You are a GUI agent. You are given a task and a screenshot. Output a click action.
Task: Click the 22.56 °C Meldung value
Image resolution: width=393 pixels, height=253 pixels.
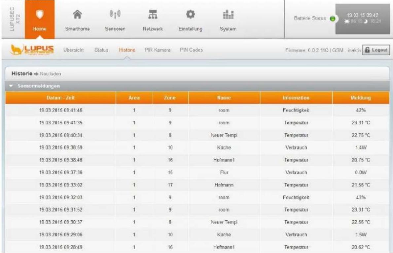(361, 222)
